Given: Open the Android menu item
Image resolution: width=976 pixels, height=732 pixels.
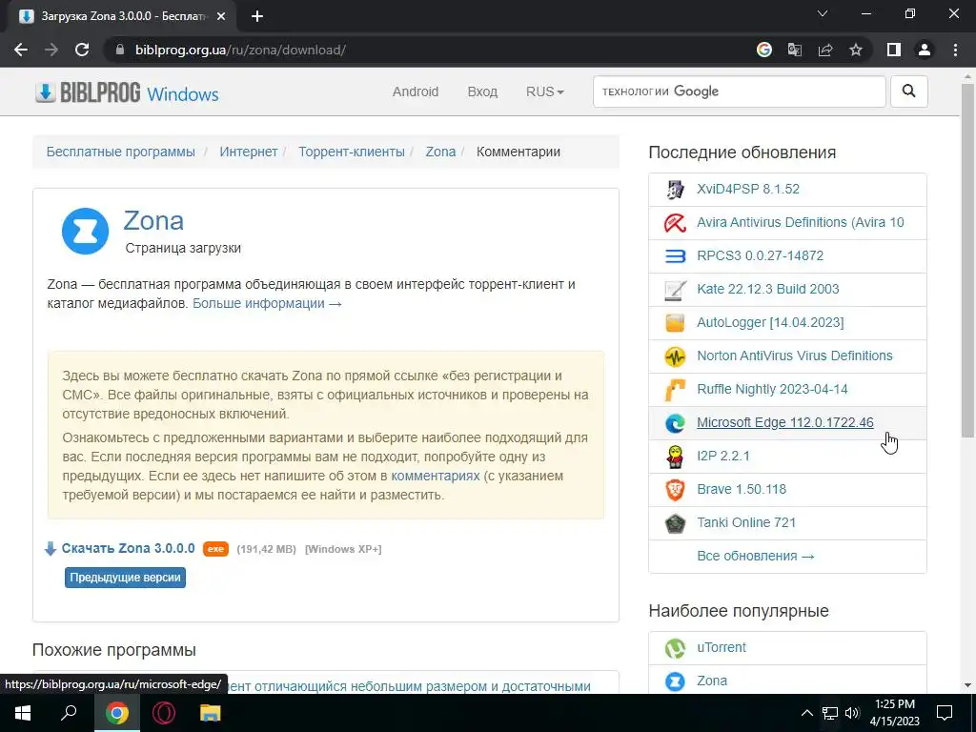Looking at the screenshot, I should [x=416, y=91].
